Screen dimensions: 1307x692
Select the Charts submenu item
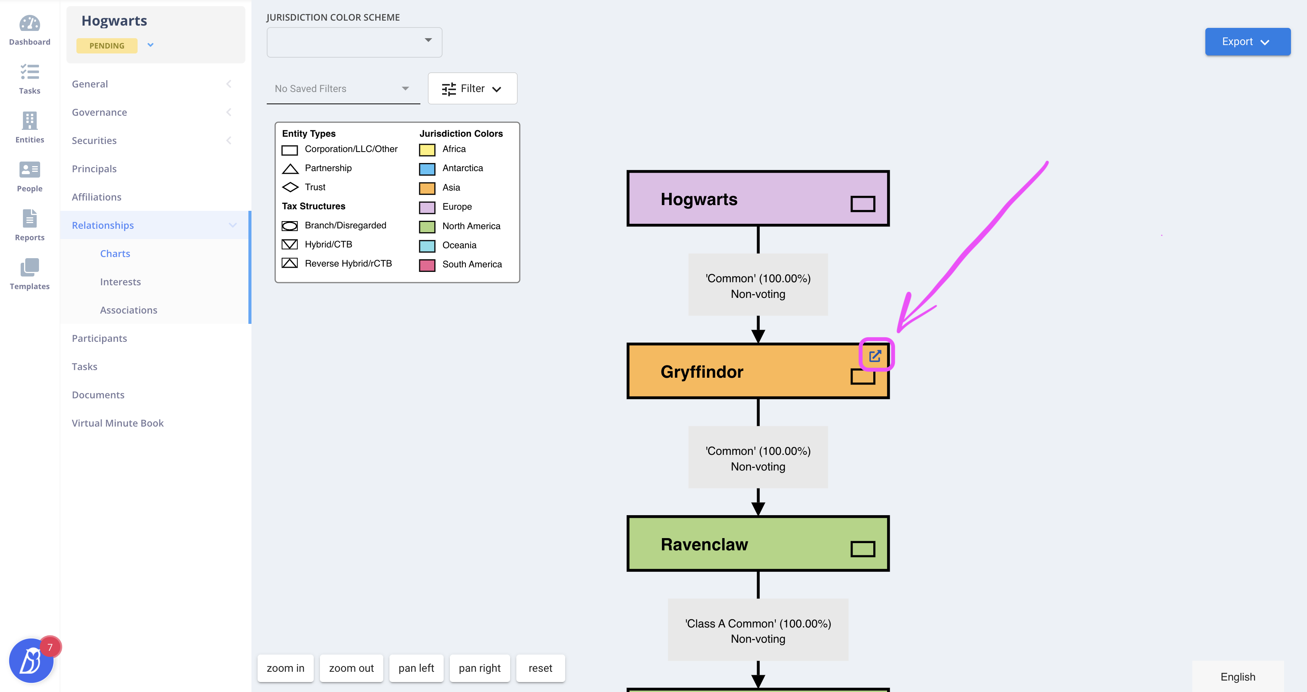[x=115, y=254]
